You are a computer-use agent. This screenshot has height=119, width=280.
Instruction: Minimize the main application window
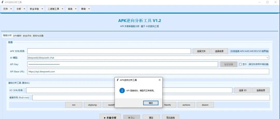pos(260,2)
